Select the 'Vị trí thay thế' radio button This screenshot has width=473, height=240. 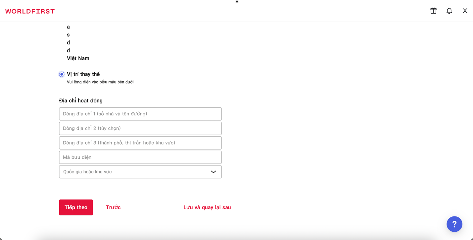point(62,74)
